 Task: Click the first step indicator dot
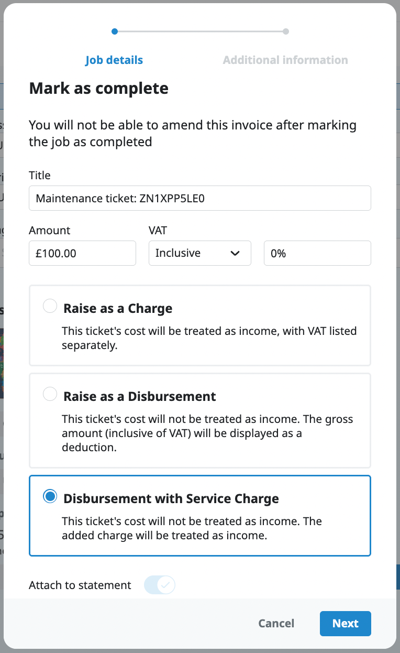click(x=115, y=31)
